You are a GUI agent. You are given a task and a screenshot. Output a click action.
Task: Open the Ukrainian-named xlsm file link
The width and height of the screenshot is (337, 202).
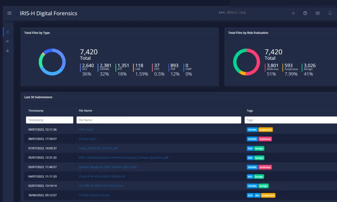pyautogui.click(x=108, y=167)
